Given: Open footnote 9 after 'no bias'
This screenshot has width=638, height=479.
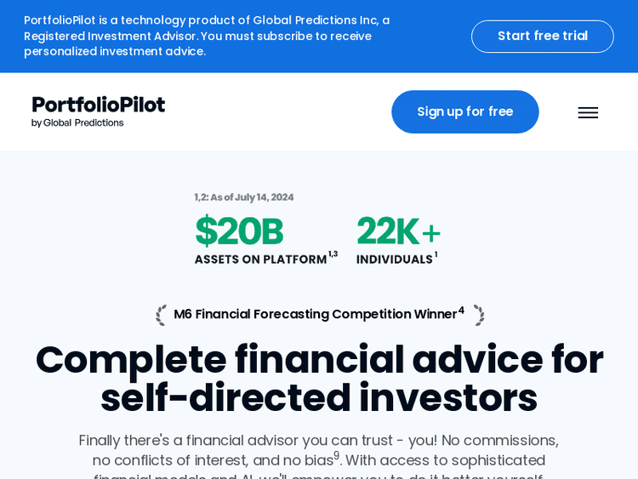Looking at the screenshot, I should click(336, 455).
